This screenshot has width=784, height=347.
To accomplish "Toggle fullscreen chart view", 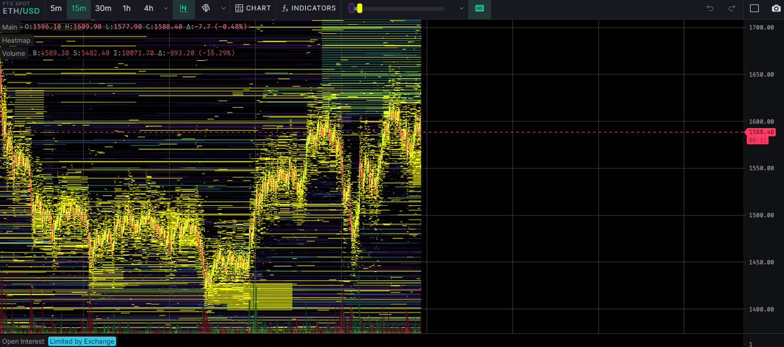I will pos(755,8).
